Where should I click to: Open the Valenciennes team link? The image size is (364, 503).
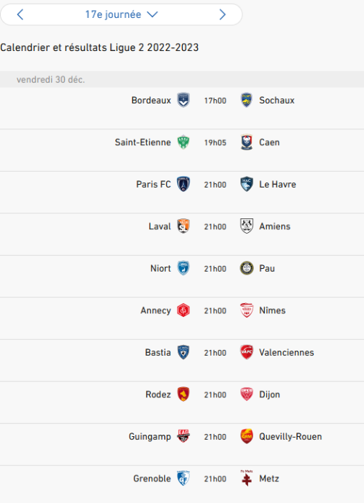click(x=286, y=352)
